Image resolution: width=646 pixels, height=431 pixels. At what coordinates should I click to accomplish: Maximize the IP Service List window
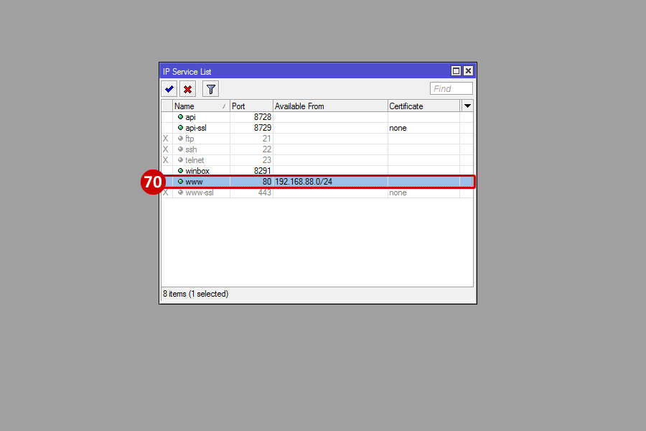[456, 71]
